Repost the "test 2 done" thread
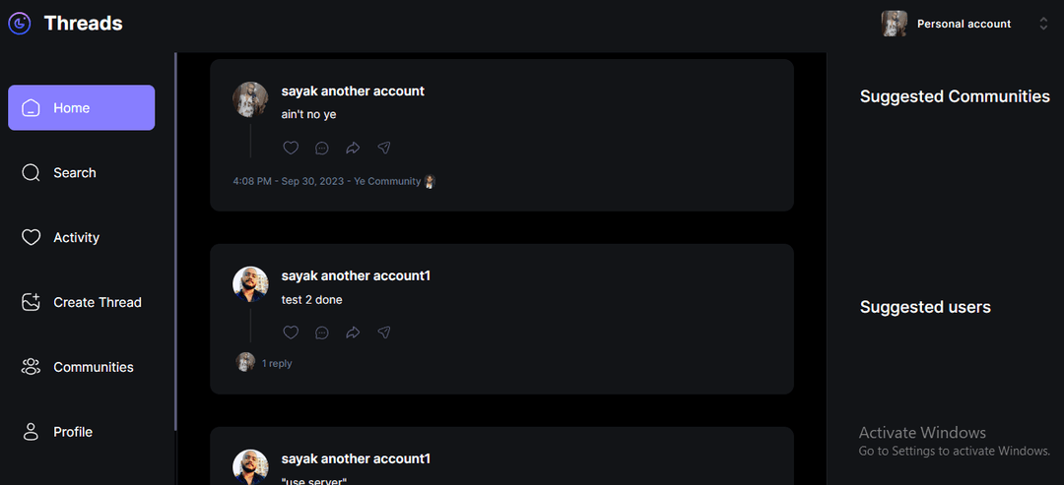 [353, 332]
